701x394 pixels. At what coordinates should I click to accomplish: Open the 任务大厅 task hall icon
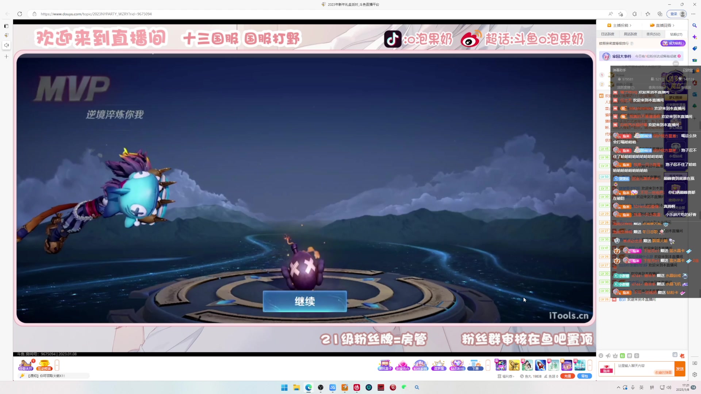click(26, 365)
